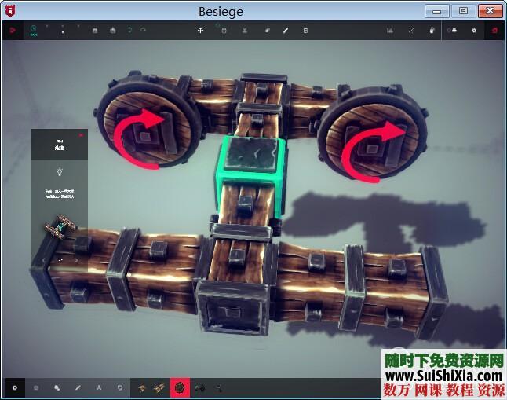Go to previous tutorial hint arrow
The image size is (507, 400).
click(x=45, y=260)
